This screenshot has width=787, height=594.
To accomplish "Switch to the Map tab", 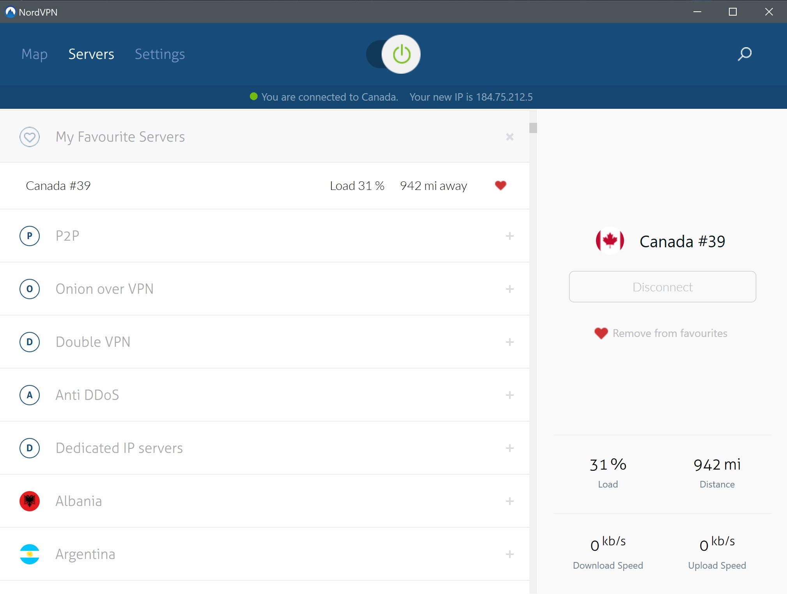I will coord(34,54).
